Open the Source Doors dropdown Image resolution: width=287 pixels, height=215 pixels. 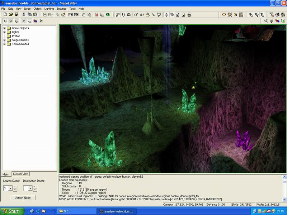10,188
